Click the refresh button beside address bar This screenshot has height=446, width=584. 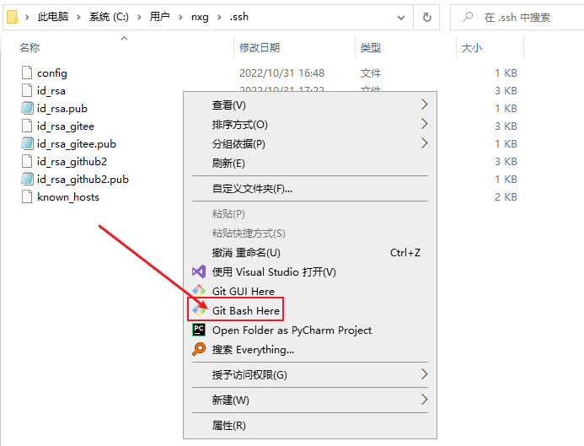pos(427,17)
